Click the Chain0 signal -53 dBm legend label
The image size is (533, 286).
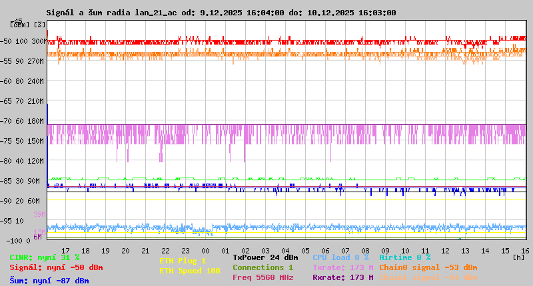click(428, 267)
